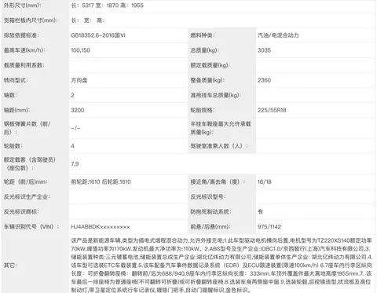The image size is (377, 293).
Task: Select the 前轮距:1610 后轮距:1610 value
Action: pyautogui.click(x=101, y=181)
